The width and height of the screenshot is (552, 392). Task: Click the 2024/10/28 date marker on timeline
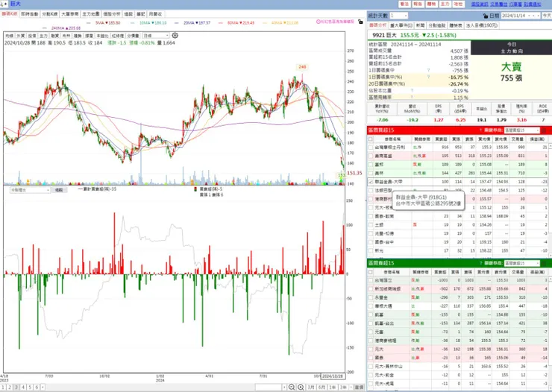coord(333,376)
